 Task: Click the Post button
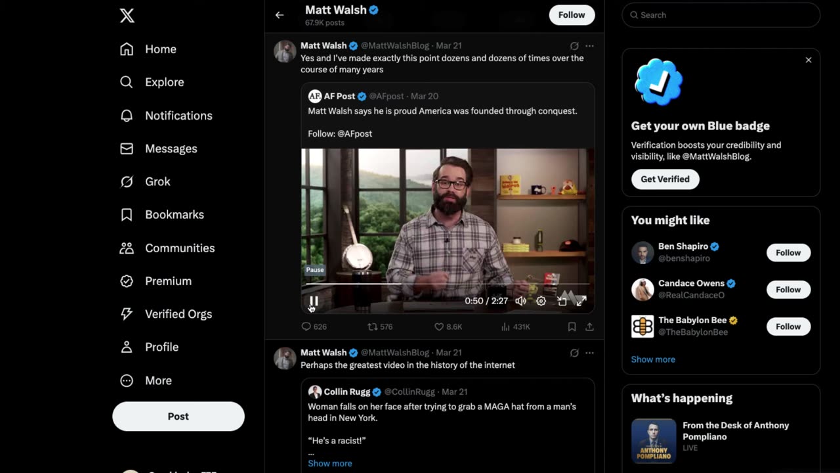coord(178,417)
